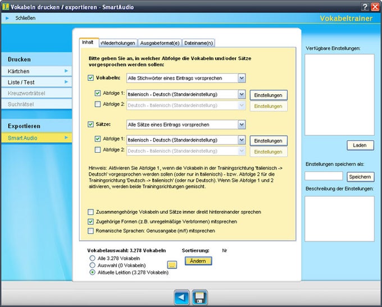
Task: Toggle the Sätze checkbox
Action: pos(90,125)
